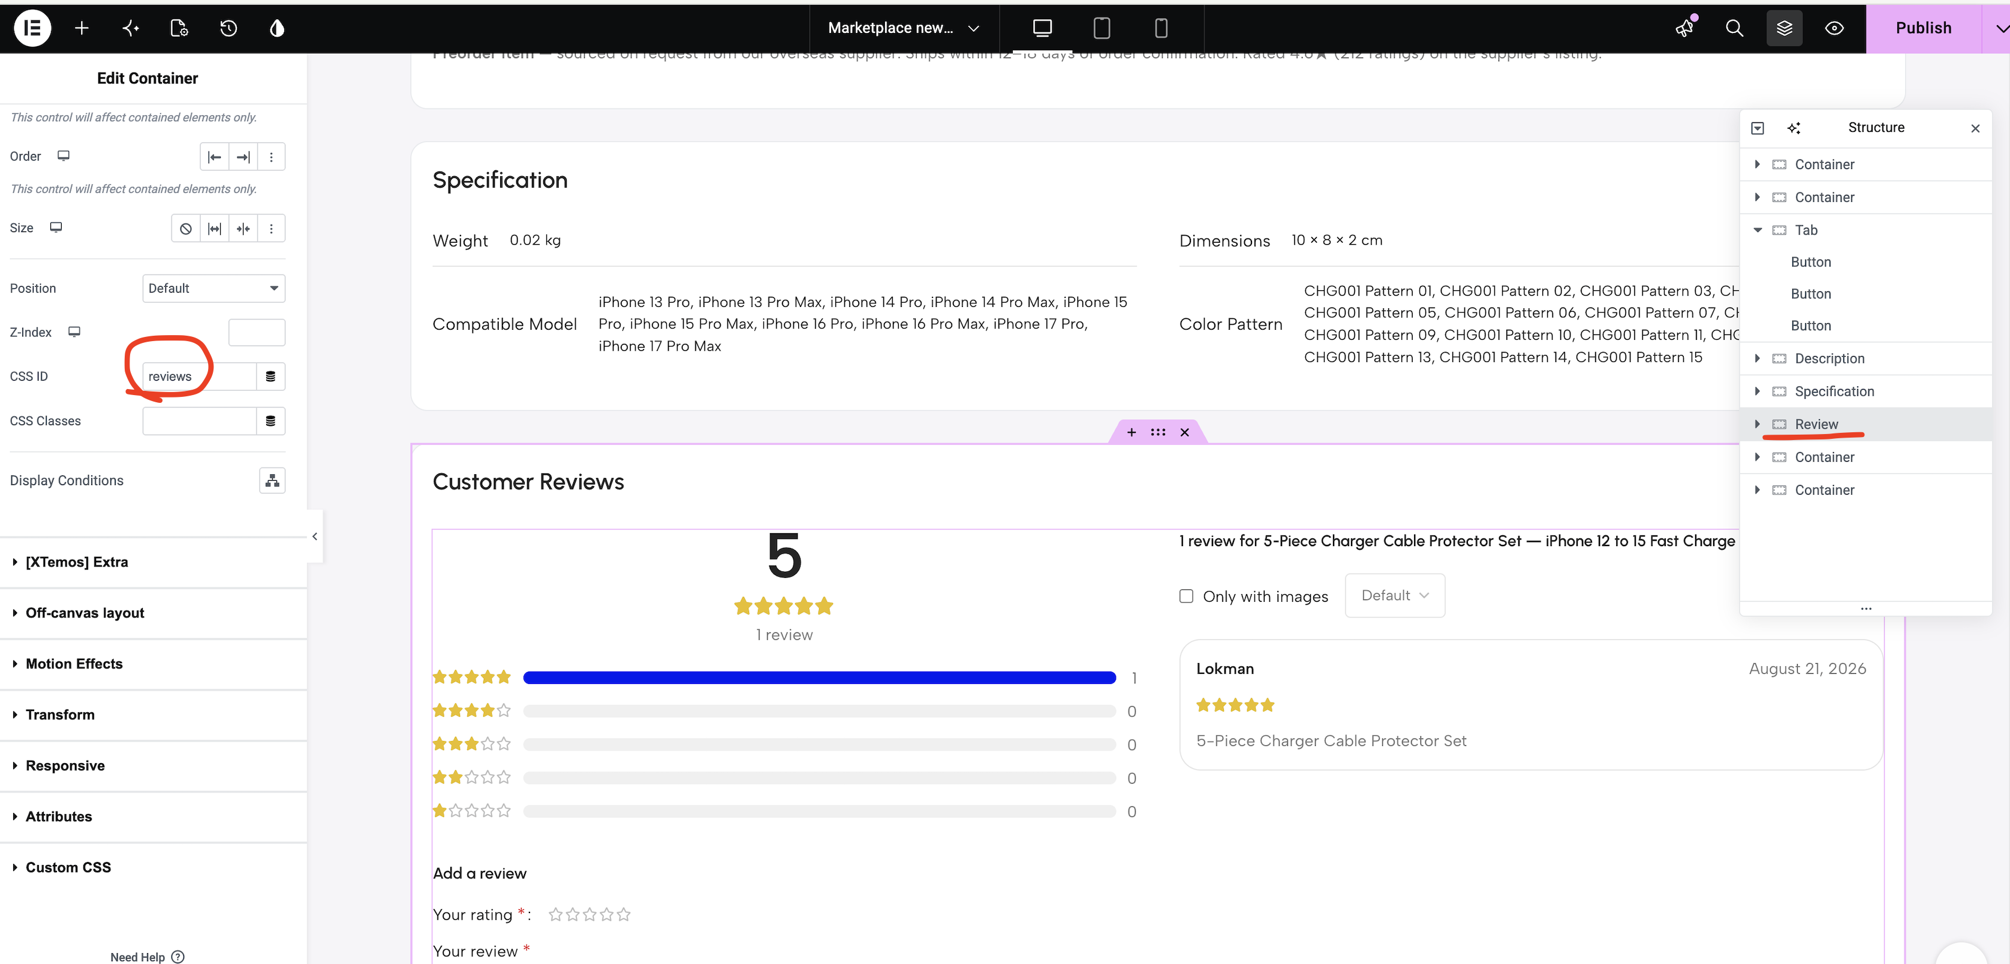
Task: Open the Default review sort dropdown
Action: 1394,596
